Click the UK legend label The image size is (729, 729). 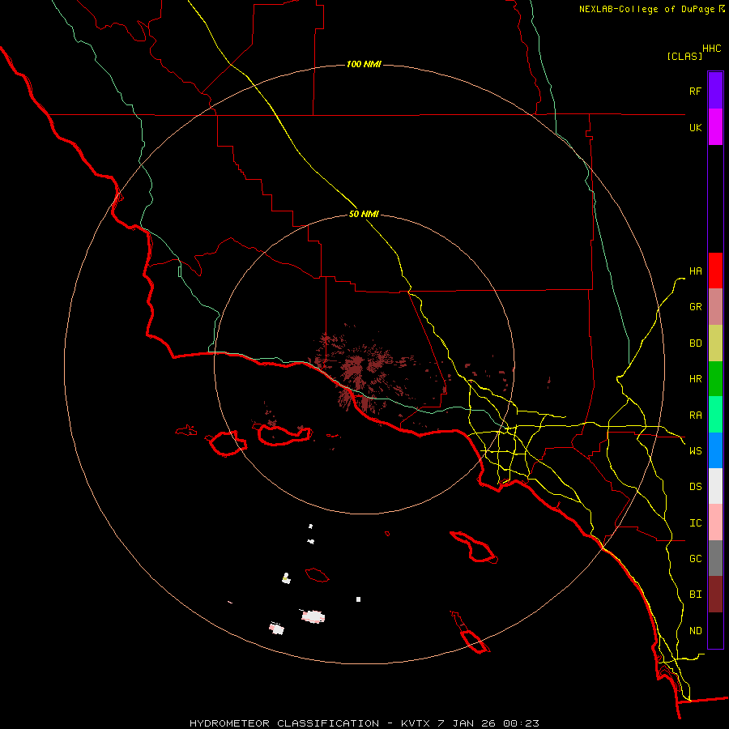pyautogui.click(x=695, y=127)
